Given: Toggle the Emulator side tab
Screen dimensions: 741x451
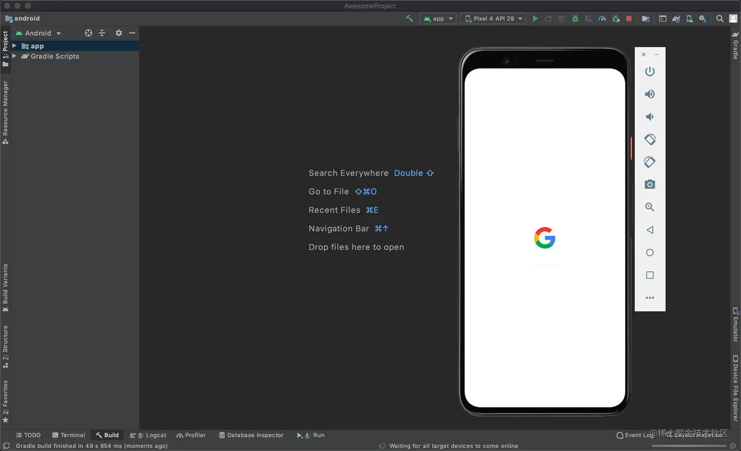Looking at the screenshot, I should (x=735, y=324).
